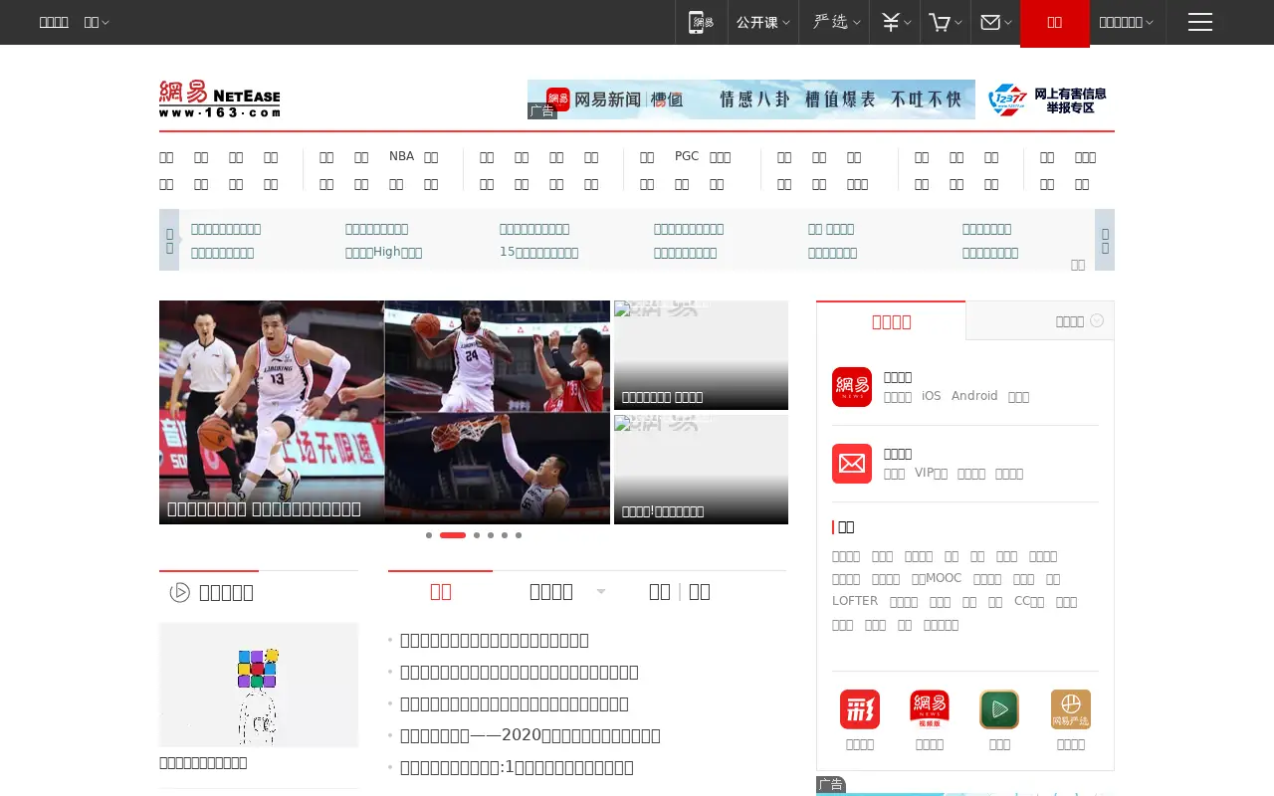Open the photo of player 24 dunking

(x=498, y=356)
